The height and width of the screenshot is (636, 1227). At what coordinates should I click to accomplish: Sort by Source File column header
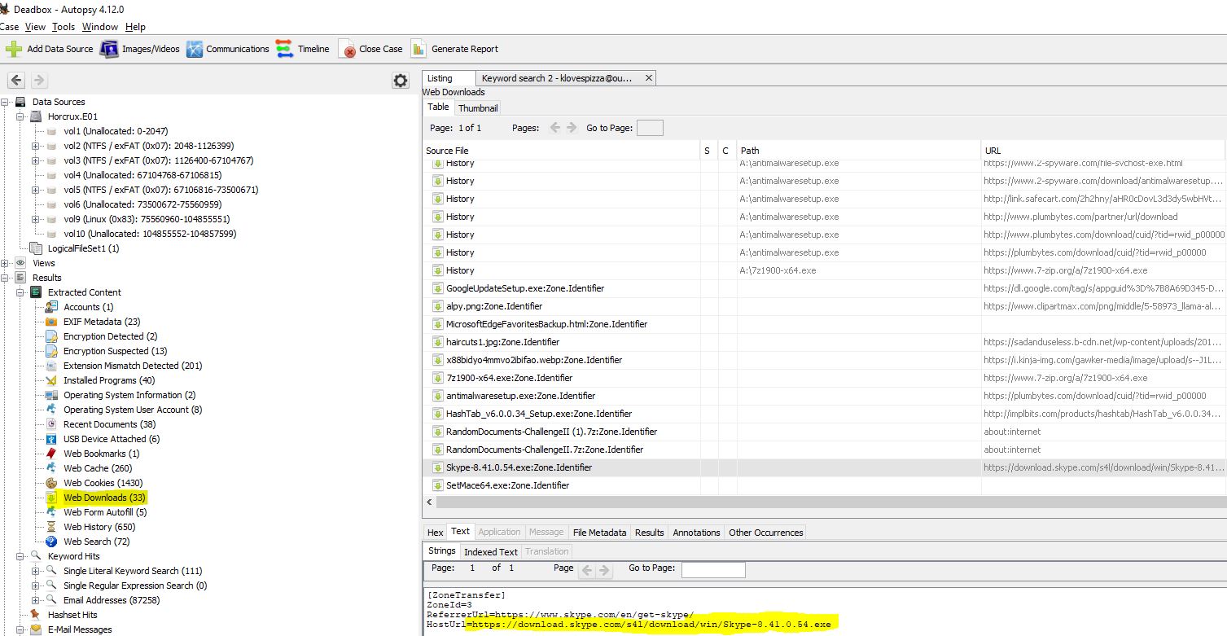click(x=561, y=151)
